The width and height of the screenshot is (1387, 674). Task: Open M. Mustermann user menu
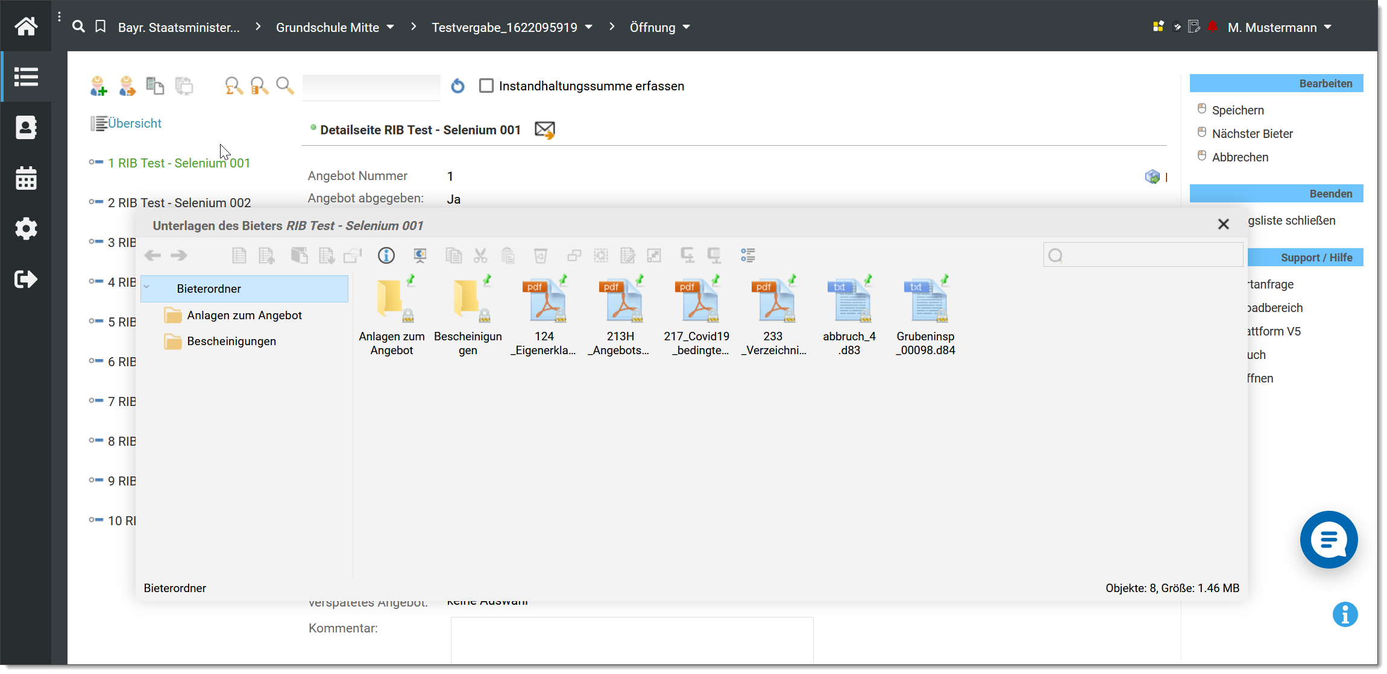click(x=1280, y=27)
